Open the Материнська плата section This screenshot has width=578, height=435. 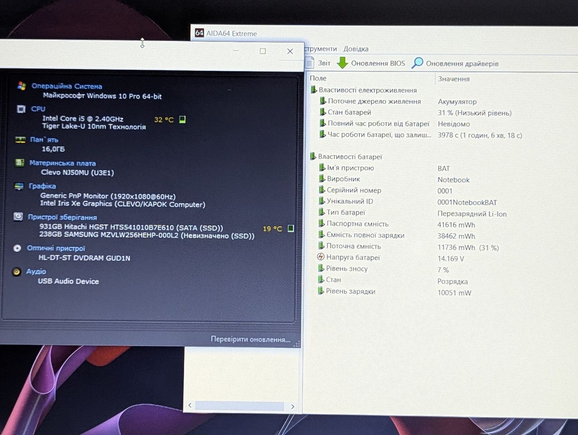pyautogui.click(x=62, y=163)
